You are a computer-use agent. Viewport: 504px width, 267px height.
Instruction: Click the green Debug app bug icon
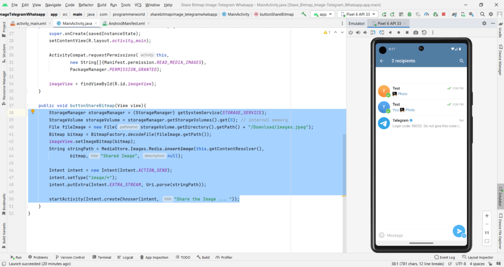409,14
